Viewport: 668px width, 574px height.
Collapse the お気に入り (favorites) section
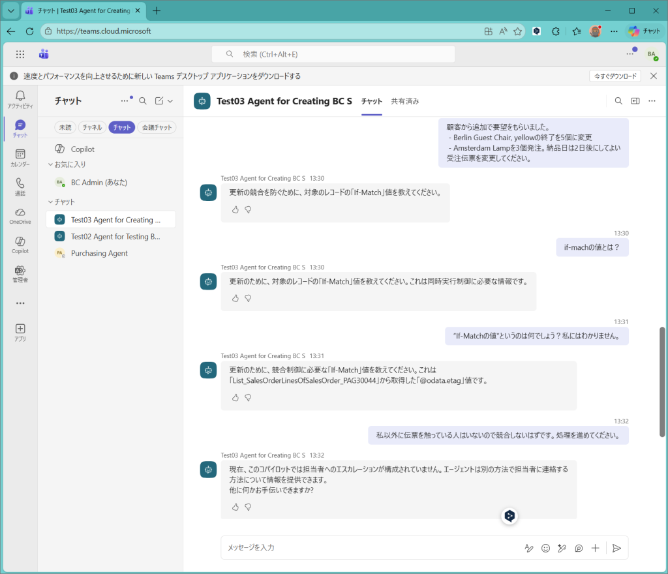click(51, 164)
